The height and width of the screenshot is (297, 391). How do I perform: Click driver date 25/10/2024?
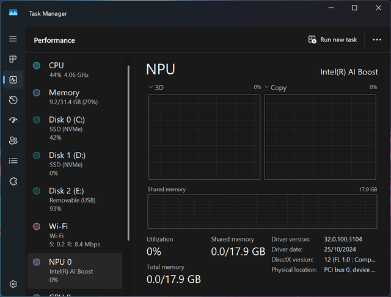point(340,249)
